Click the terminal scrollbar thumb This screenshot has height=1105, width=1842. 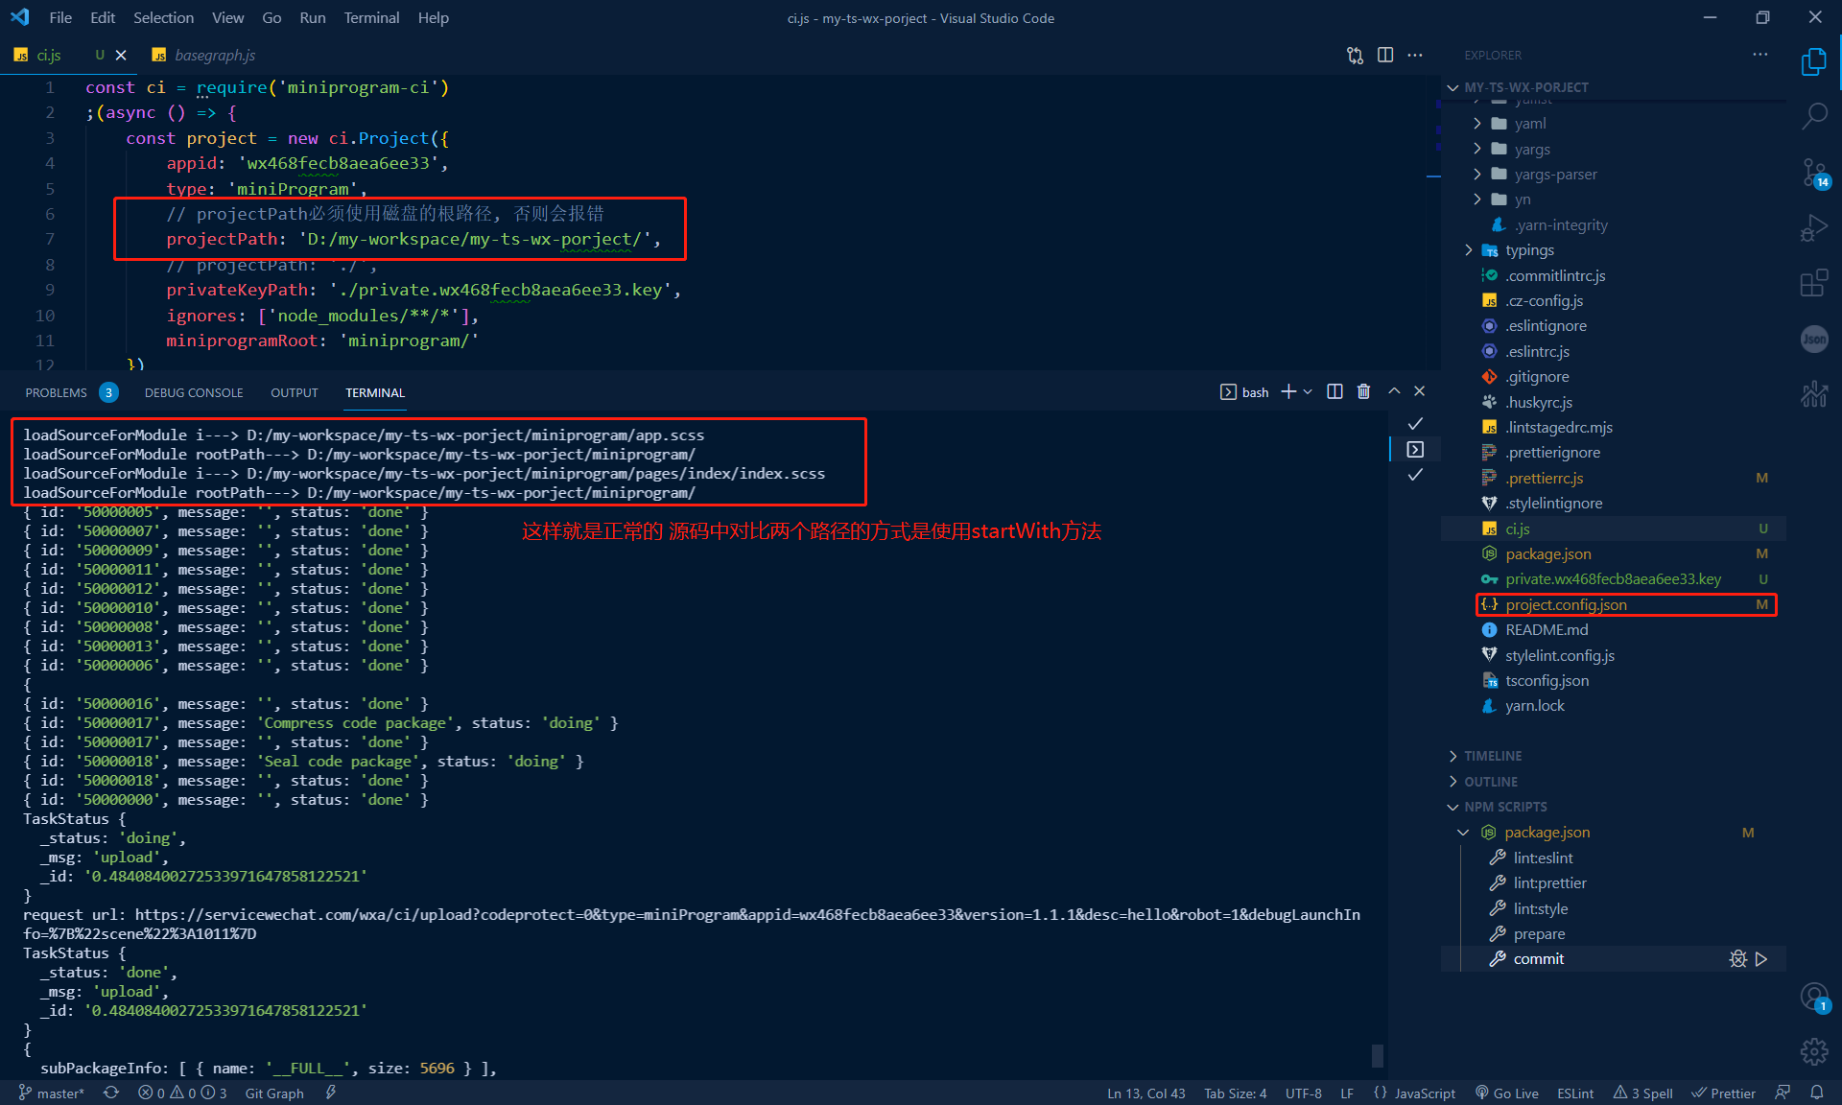pyautogui.click(x=1378, y=1055)
